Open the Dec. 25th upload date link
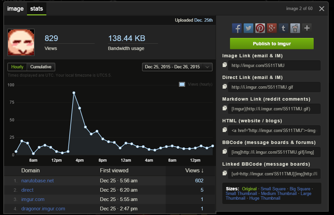The image size is (334, 215). tap(203, 20)
